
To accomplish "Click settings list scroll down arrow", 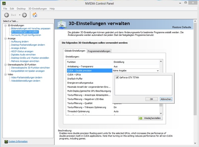I will [161, 114].
